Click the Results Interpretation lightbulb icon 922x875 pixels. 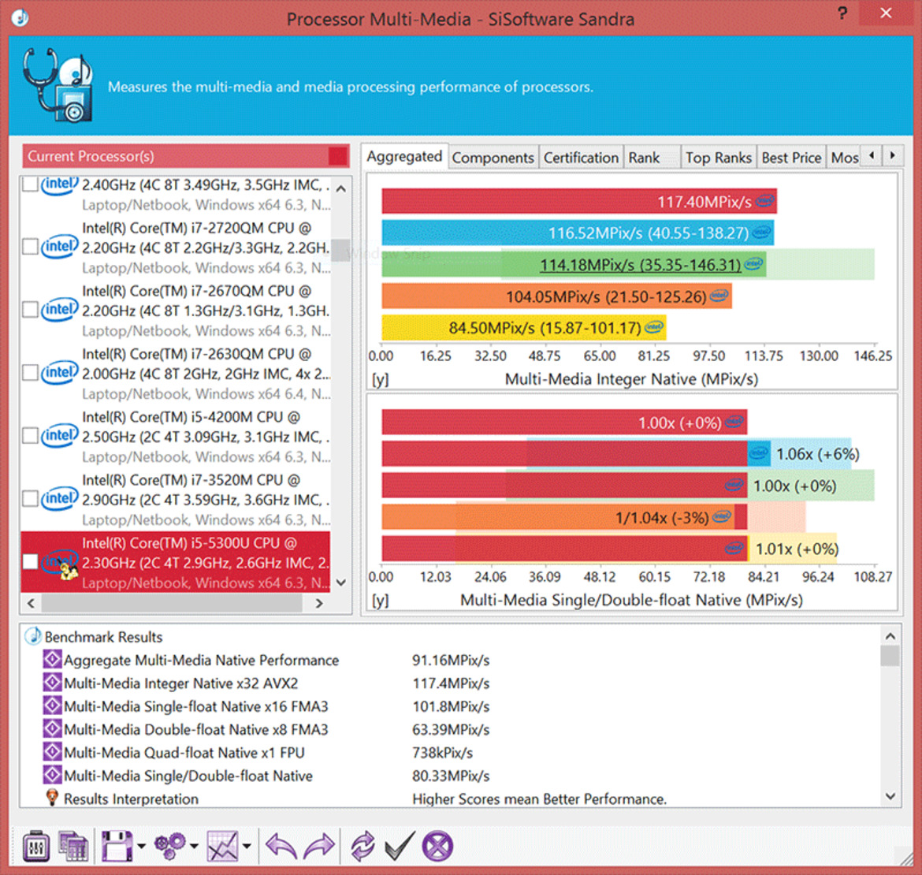tap(52, 798)
